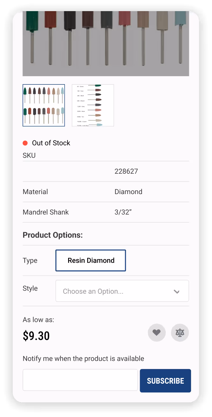Select the first product image thumbnail
This screenshot has height=417, width=212.
pos(43,105)
